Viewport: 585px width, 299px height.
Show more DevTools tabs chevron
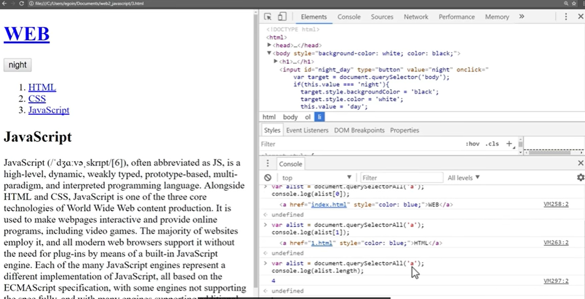tap(522, 16)
